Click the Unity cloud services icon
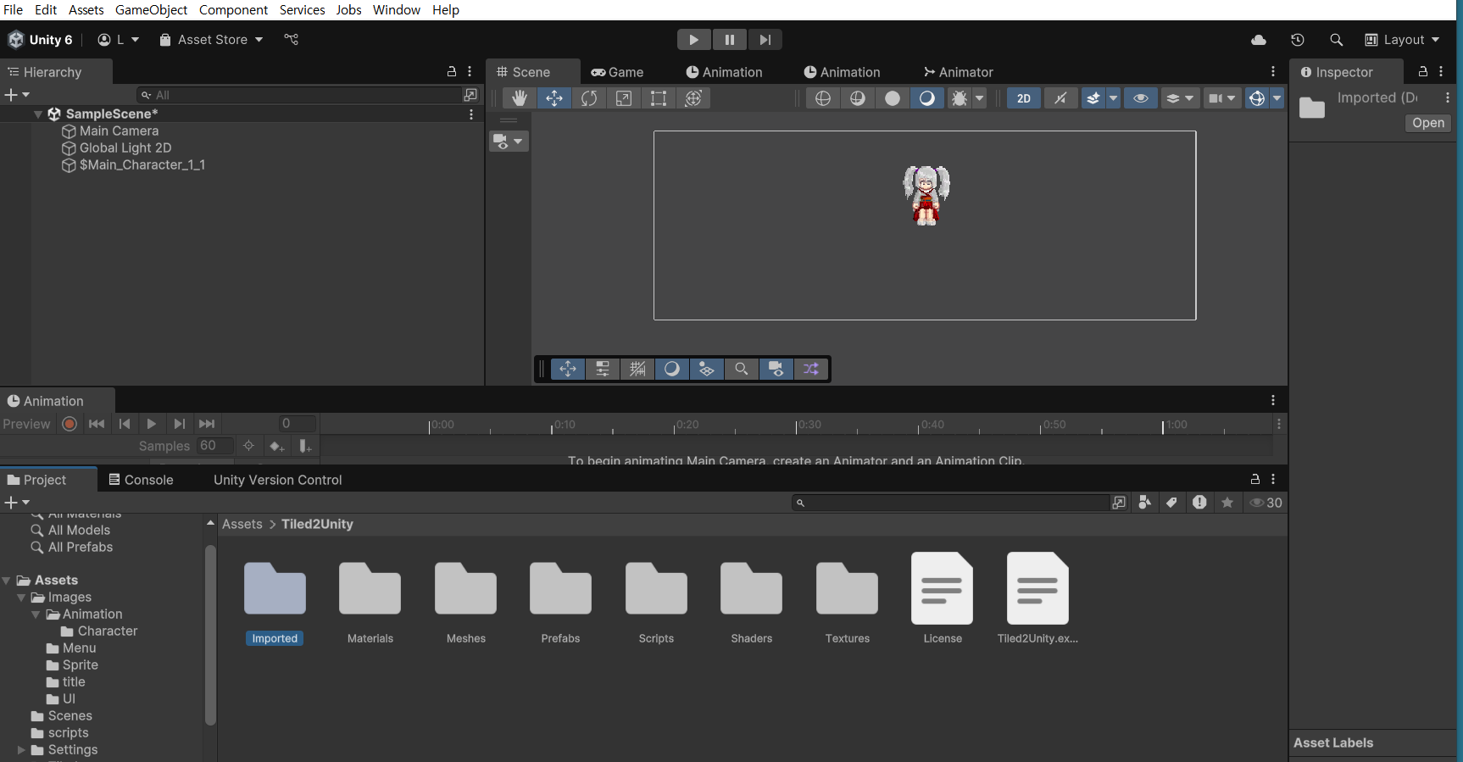Viewport: 1463px width, 762px height. pos(1259,40)
